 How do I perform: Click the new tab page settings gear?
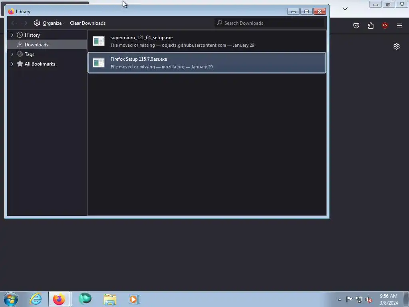(x=397, y=46)
